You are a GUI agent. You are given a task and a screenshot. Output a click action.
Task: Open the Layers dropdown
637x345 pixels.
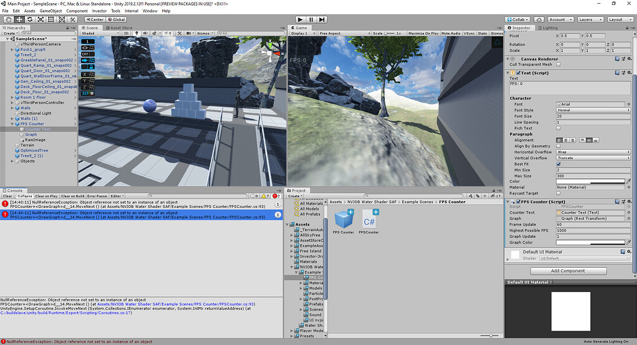coord(589,20)
